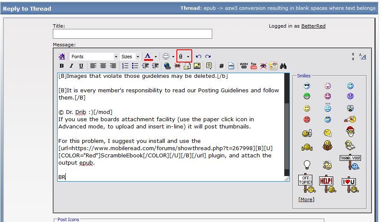The image size is (381, 222).
Task: Insert the light bulb idea smiley
Action: point(307,165)
